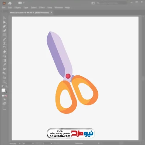Expand the Edit Toolbar three-dots button
The image size is (145, 145).
(x=4, y=109)
